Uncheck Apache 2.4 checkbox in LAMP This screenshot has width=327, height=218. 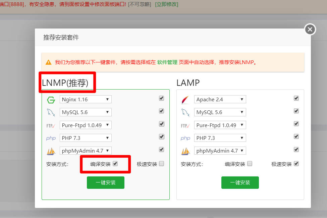pos(296,98)
